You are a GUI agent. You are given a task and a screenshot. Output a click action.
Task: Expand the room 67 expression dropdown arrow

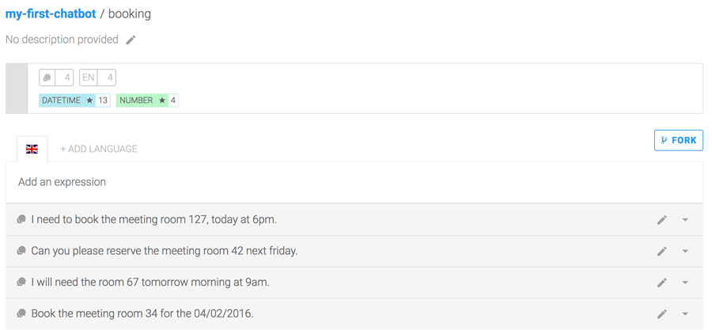(685, 283)
